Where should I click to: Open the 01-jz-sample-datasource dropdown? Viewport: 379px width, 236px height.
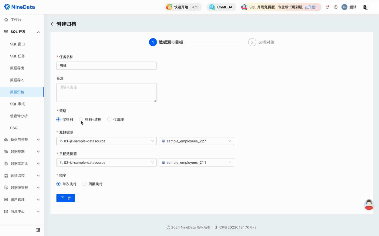coord(107,141)
